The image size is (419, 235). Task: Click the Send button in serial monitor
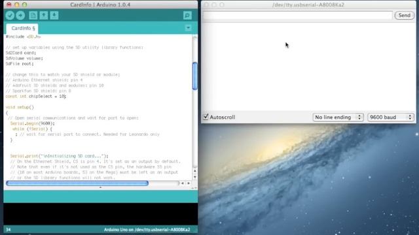coord(405,16)
